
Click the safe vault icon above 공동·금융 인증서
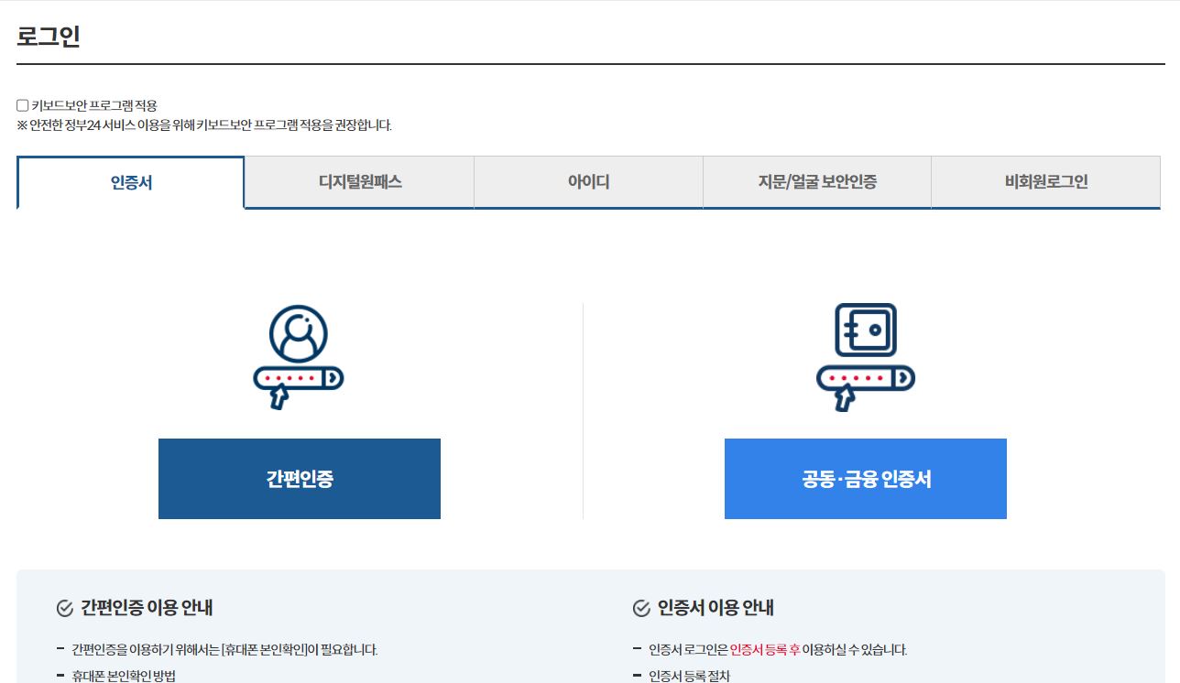(x=865, y=328)
